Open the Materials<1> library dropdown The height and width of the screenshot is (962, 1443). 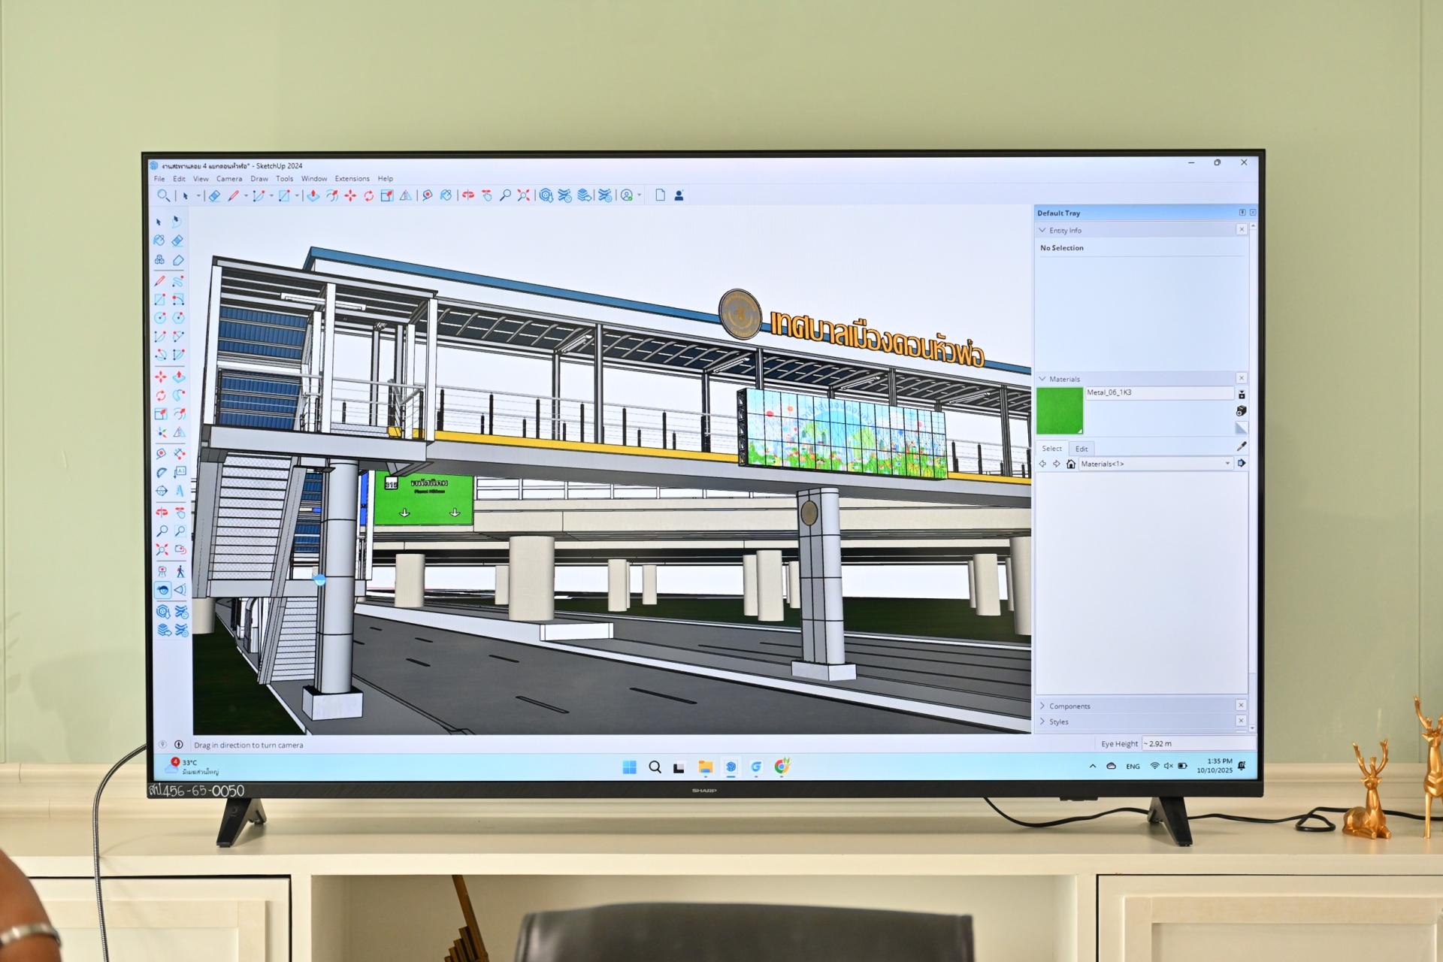pos(1228,464)
